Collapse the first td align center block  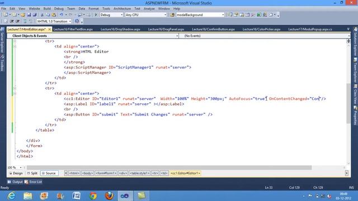point(15,46)
